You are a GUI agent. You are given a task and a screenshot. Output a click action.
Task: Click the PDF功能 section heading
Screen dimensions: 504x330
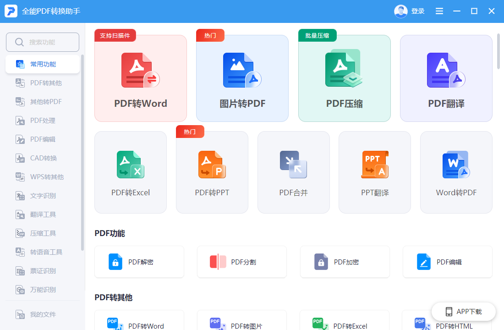110,233
